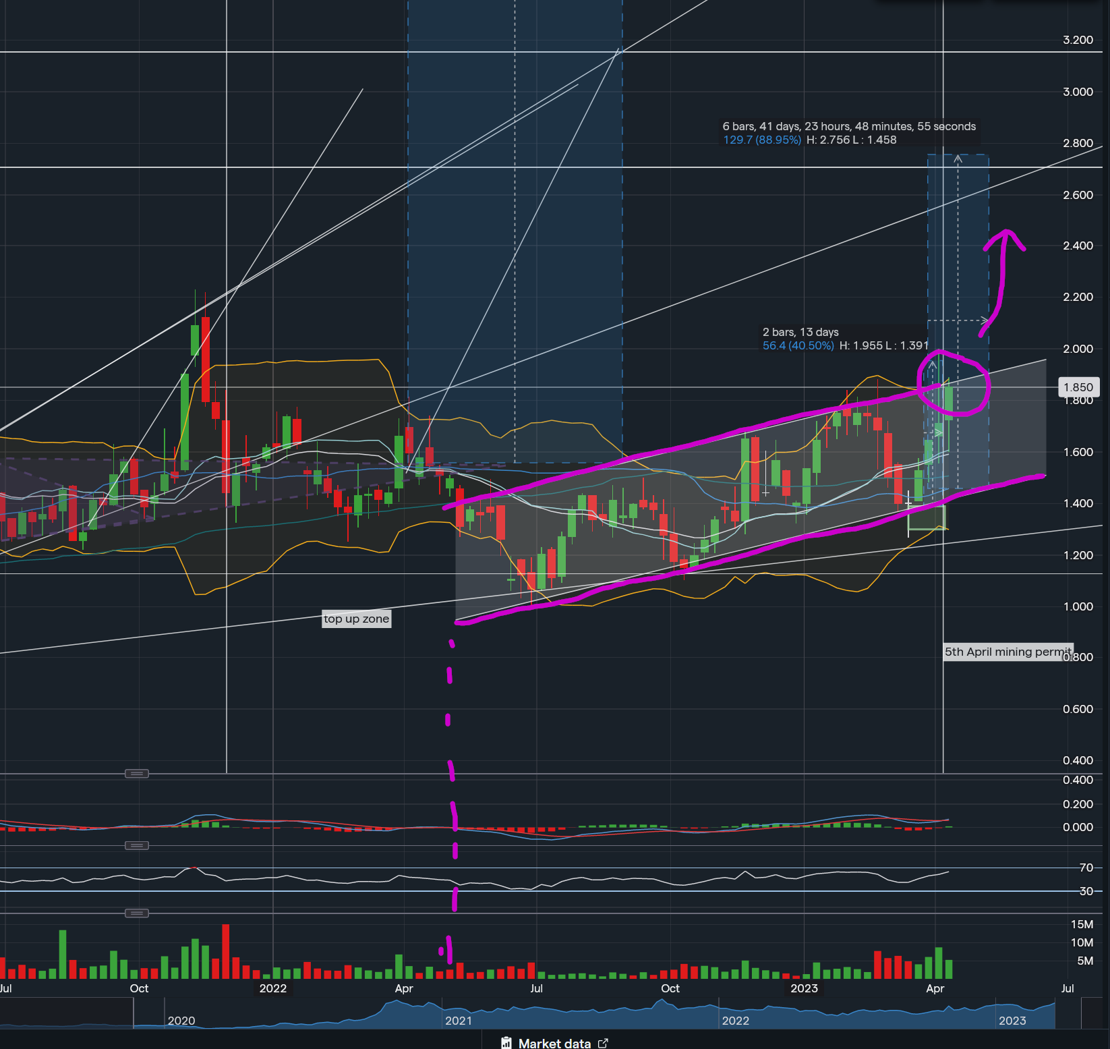Viewport: 1110px width, 1049px height.
Task: Select the '5th April mining permit' note
Action: [1007, 652]
